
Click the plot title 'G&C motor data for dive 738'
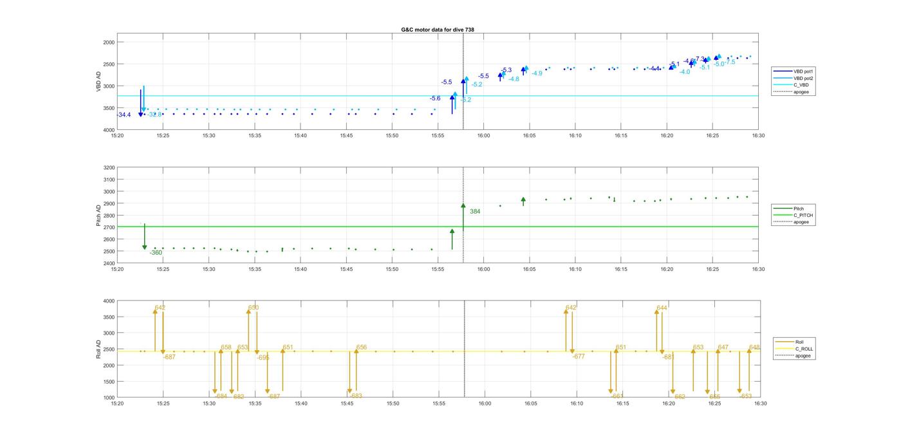point(438,30)
